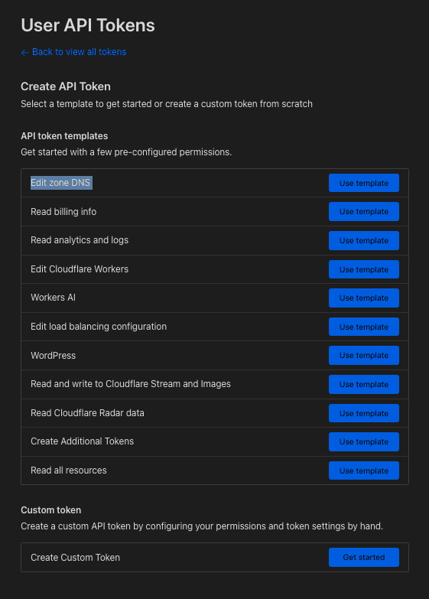This screenshot has width=429, height=599.
Task: Use template for Edit load balancing configuration
Action: (x=364, y=327)
